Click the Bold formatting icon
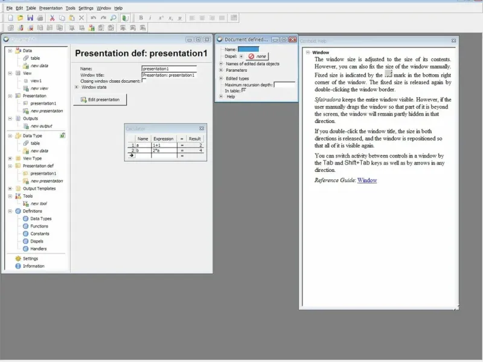This screenshot has height=362, width=483. click(141, 18)
